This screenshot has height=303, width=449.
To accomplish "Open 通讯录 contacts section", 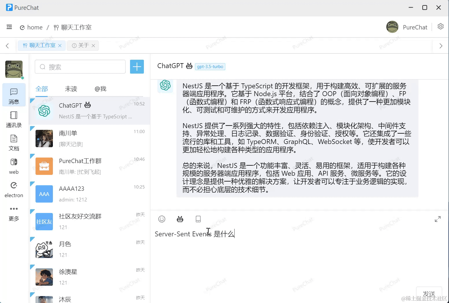I will (14, 119).
